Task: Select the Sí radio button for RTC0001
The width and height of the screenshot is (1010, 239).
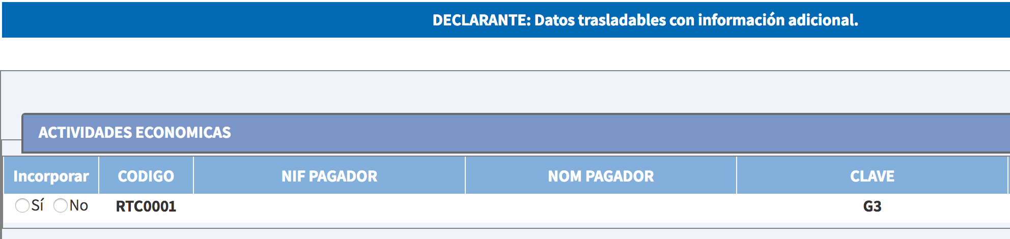Action: (x=22, y=205)
